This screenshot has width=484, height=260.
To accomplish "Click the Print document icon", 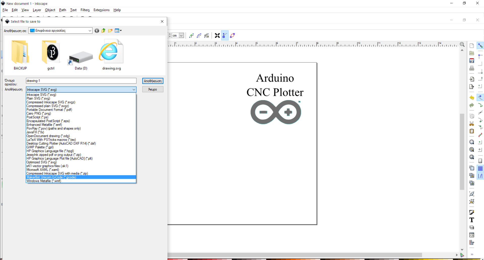I will (x=472, y=68).
